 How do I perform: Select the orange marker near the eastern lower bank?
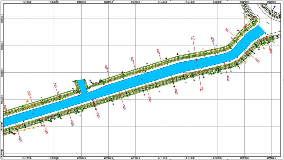[x=264, y=48]
